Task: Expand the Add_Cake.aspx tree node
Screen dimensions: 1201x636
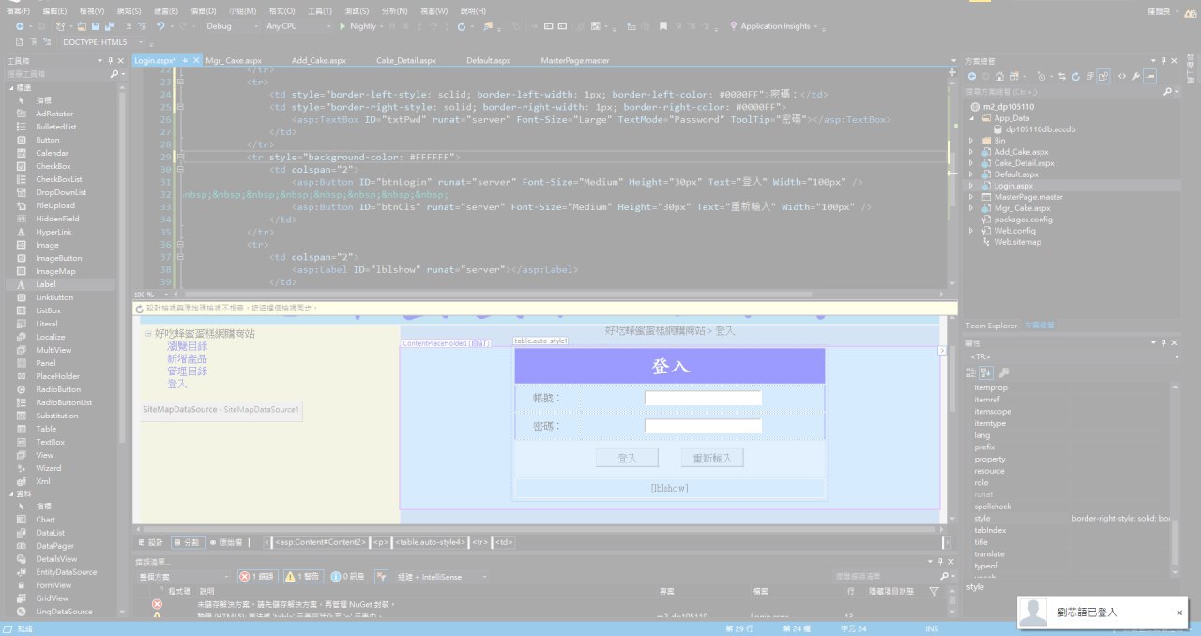Action: click(971, 152)
